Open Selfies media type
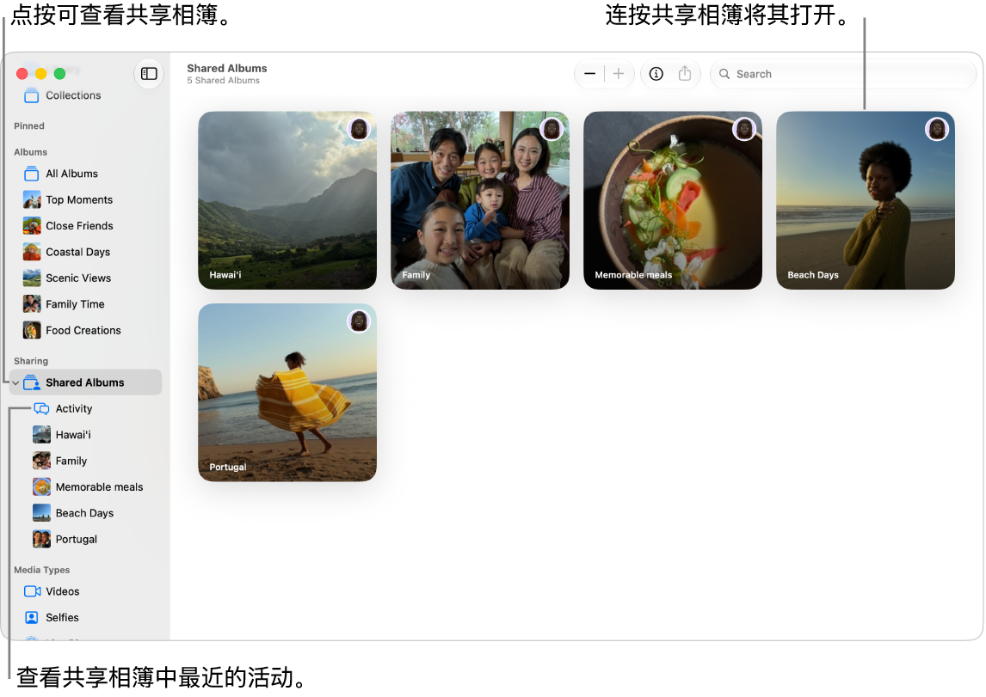 click(85, 617)
